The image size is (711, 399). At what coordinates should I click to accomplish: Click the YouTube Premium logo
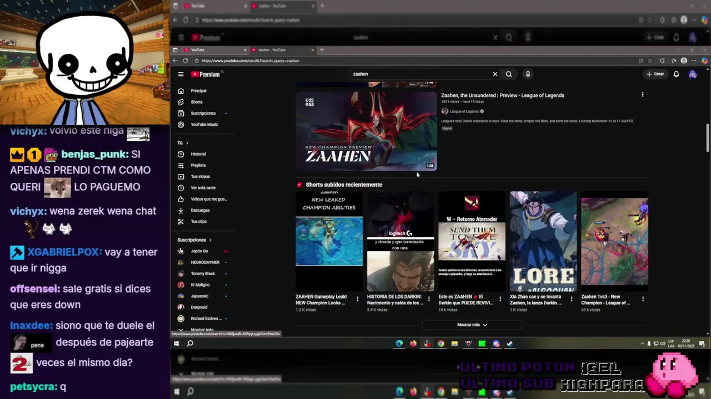tap(206, 74)
